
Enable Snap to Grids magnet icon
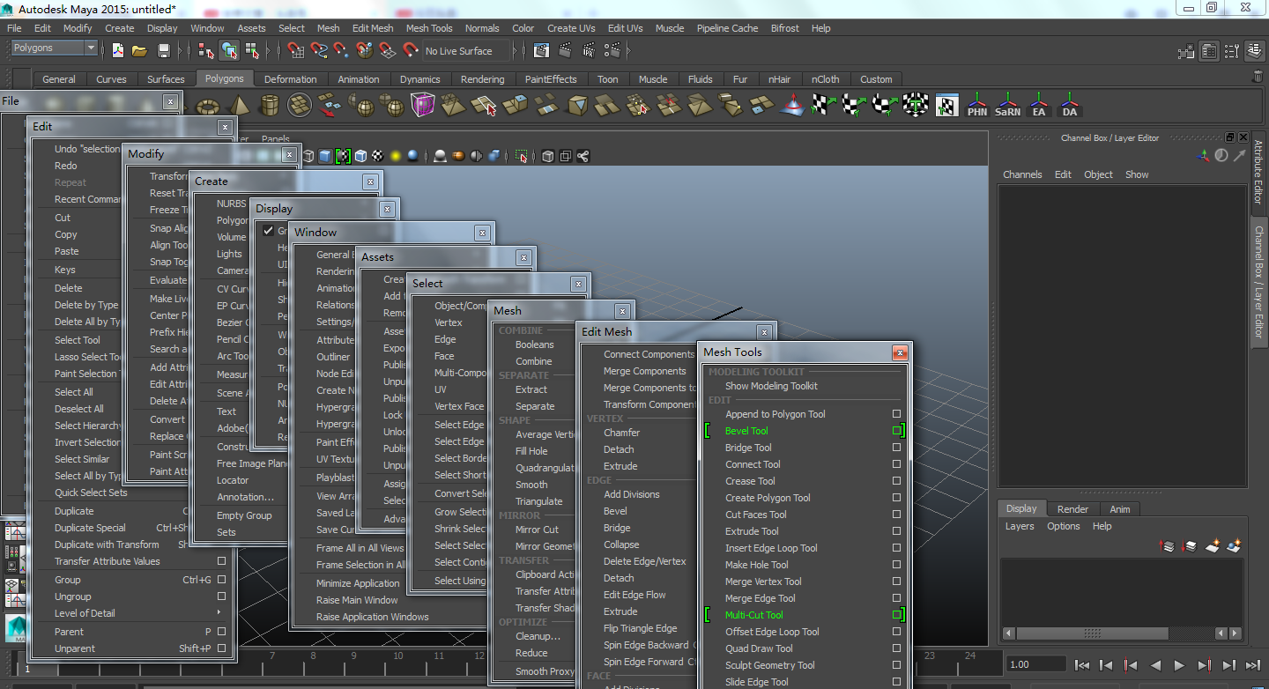point(297,50)
